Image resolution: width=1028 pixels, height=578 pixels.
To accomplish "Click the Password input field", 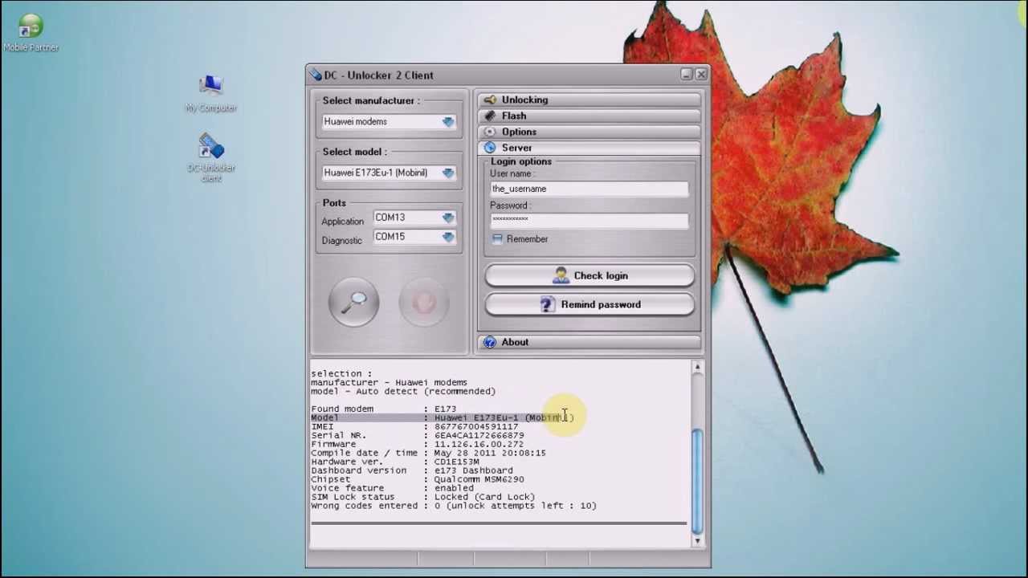I will (589, 220).
